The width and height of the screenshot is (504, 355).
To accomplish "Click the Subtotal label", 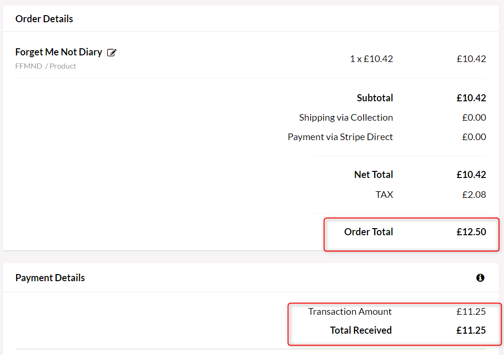I will click(375, 98).
